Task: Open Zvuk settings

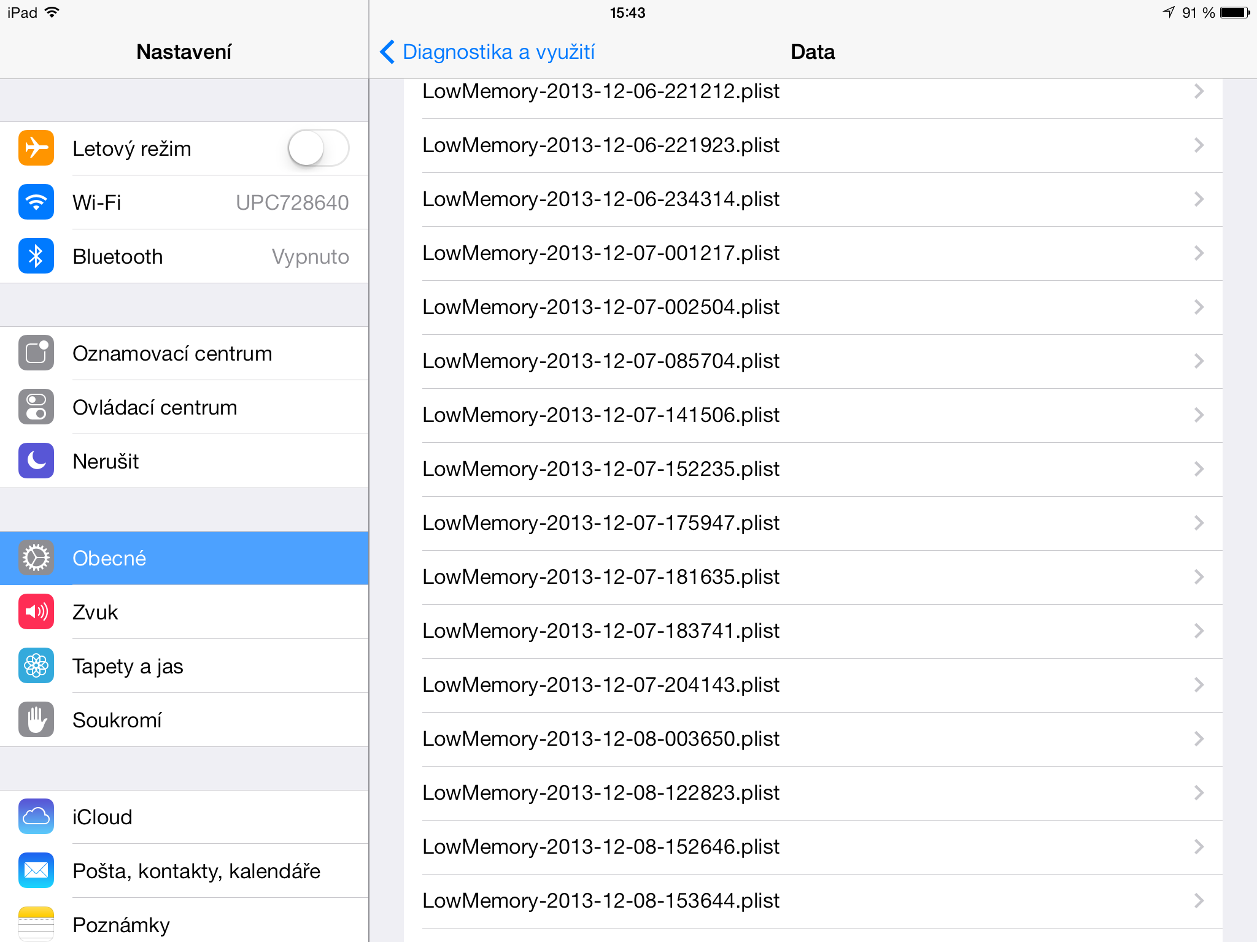Action: [184, 612]
